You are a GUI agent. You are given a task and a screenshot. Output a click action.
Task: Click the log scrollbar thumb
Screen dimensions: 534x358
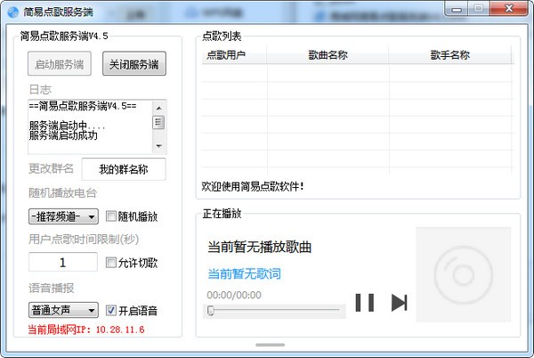coord(158,122)
